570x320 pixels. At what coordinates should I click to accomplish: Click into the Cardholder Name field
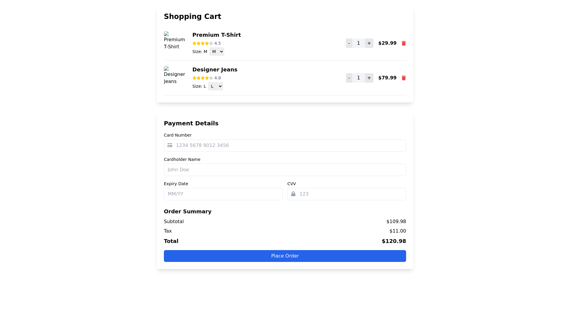coord(285,170)
